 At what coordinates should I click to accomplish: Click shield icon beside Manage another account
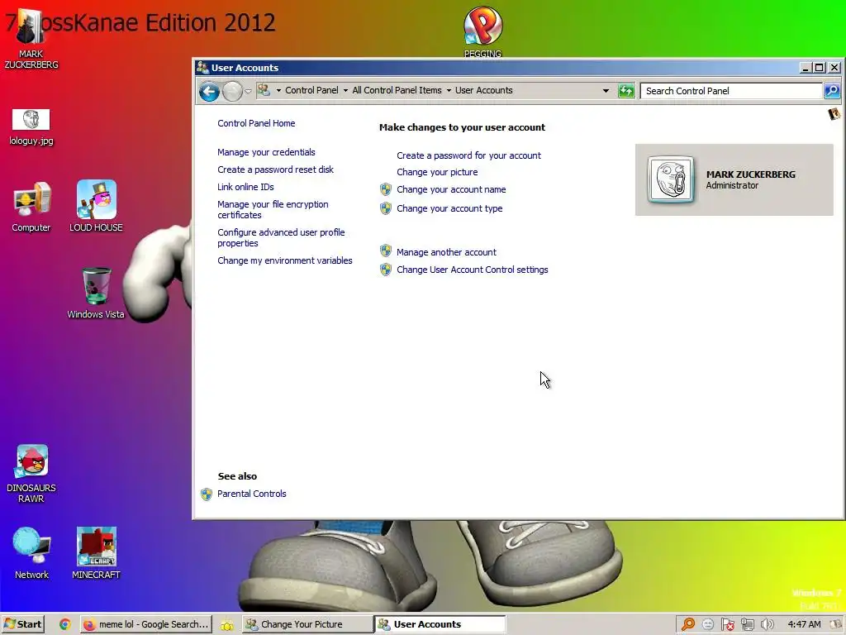[x=385, y=251]
